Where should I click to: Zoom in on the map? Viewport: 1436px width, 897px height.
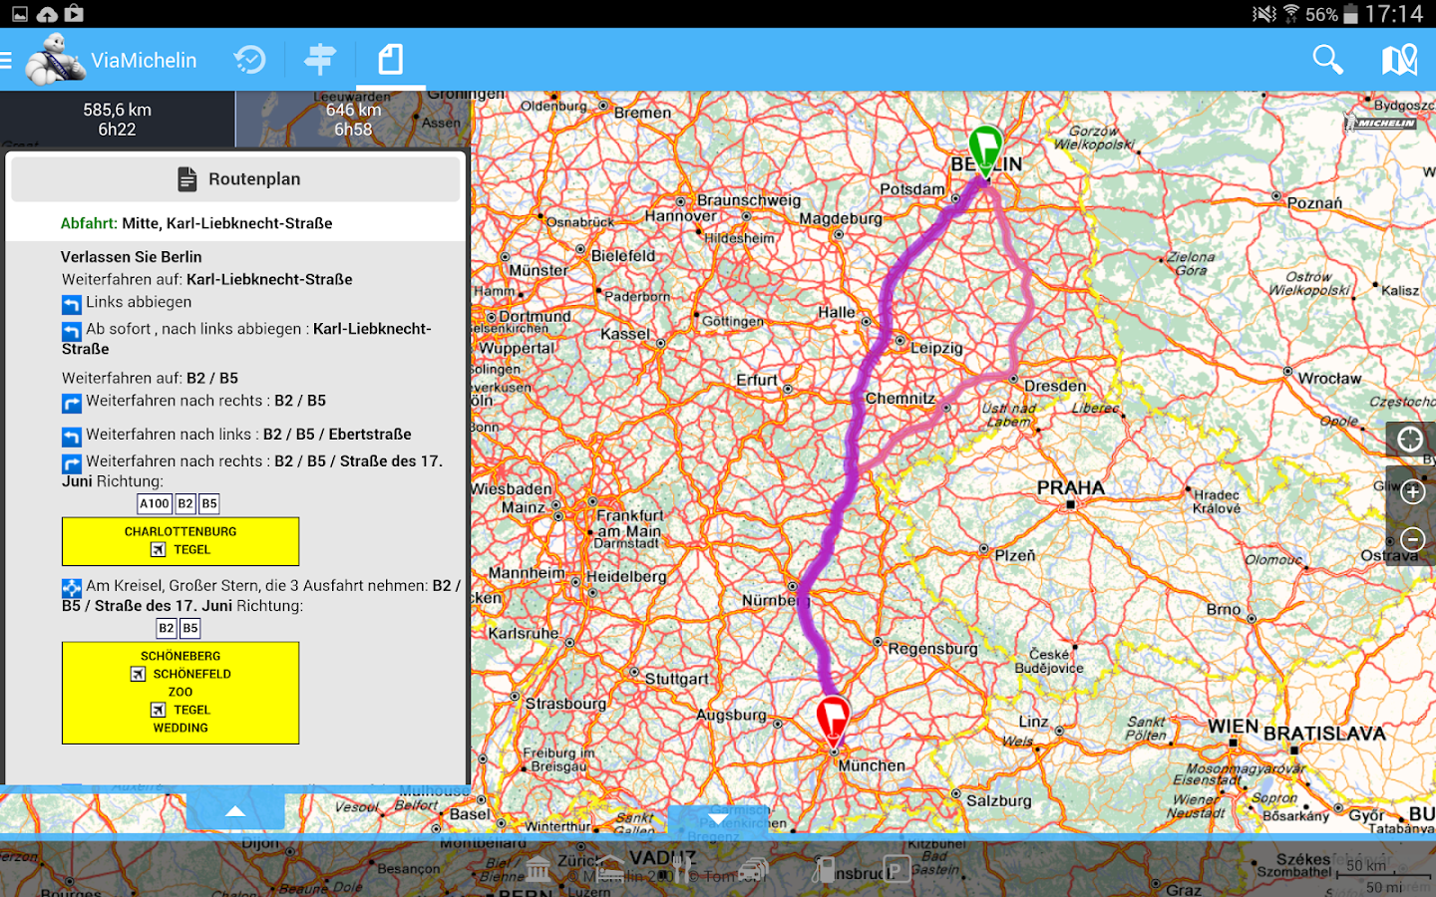1412,492
